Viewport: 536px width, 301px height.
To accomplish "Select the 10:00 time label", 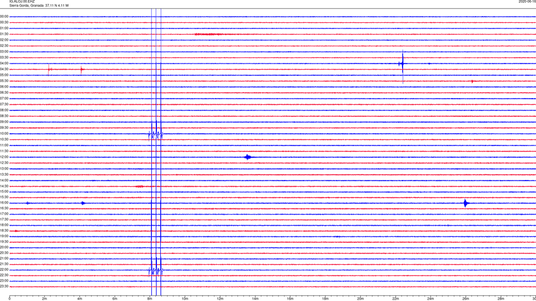I will click(x=4, y=134).
